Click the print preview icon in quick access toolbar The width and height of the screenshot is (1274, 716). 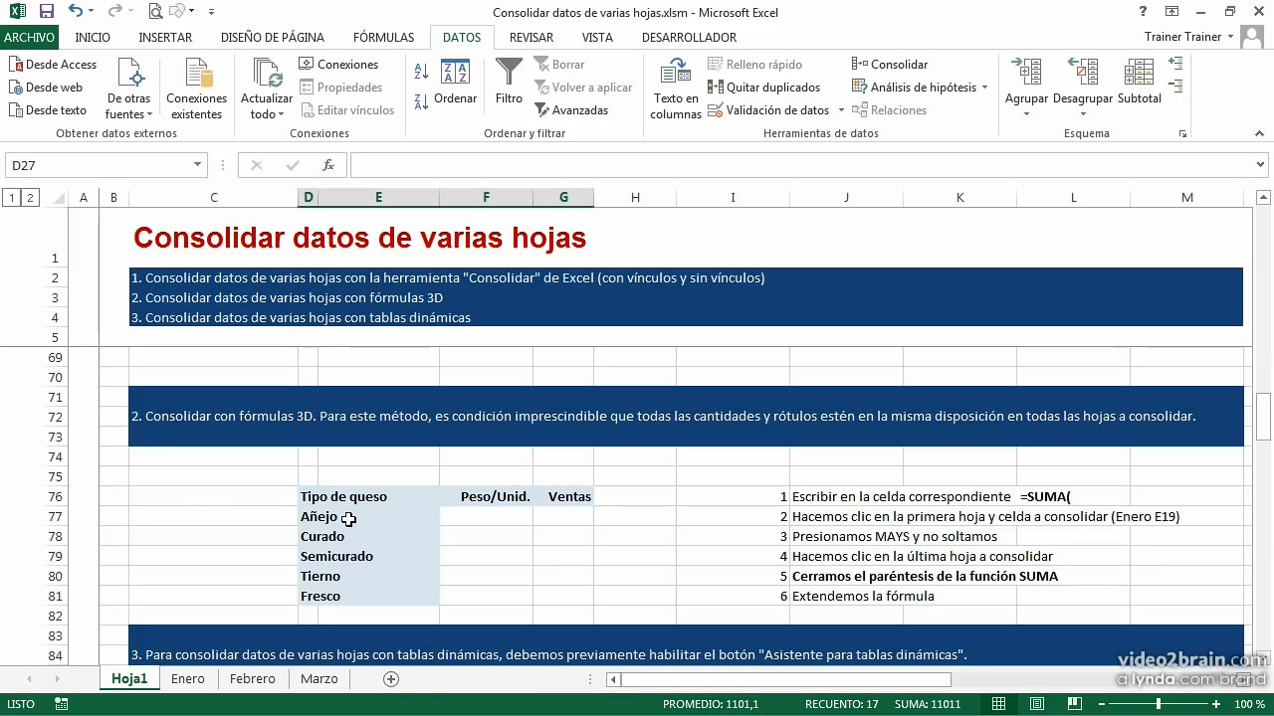[154, 12]
